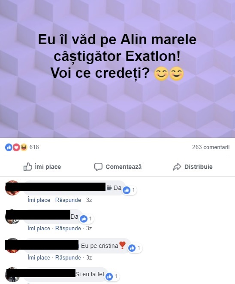235x284 pixels.
Task: Click the like count on the 'Eu pe cristina' comment
Action: click(x=135, y=248)
